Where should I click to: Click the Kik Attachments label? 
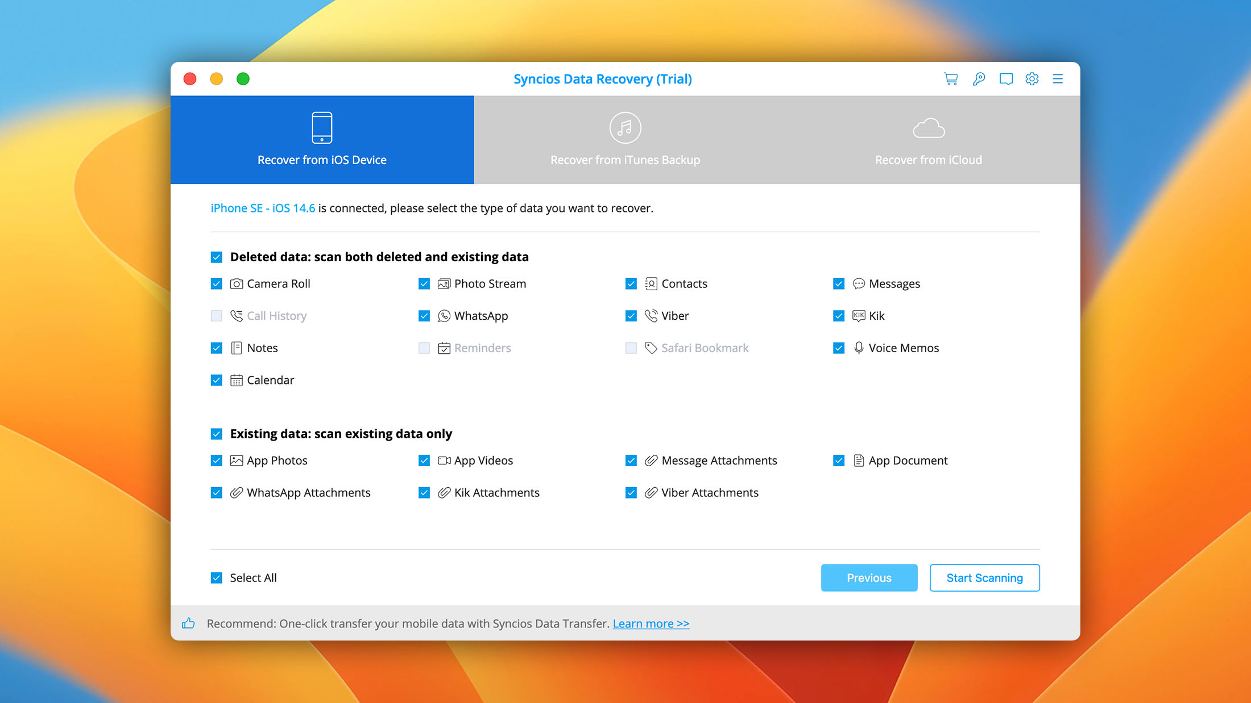click(x=497, y=493)
